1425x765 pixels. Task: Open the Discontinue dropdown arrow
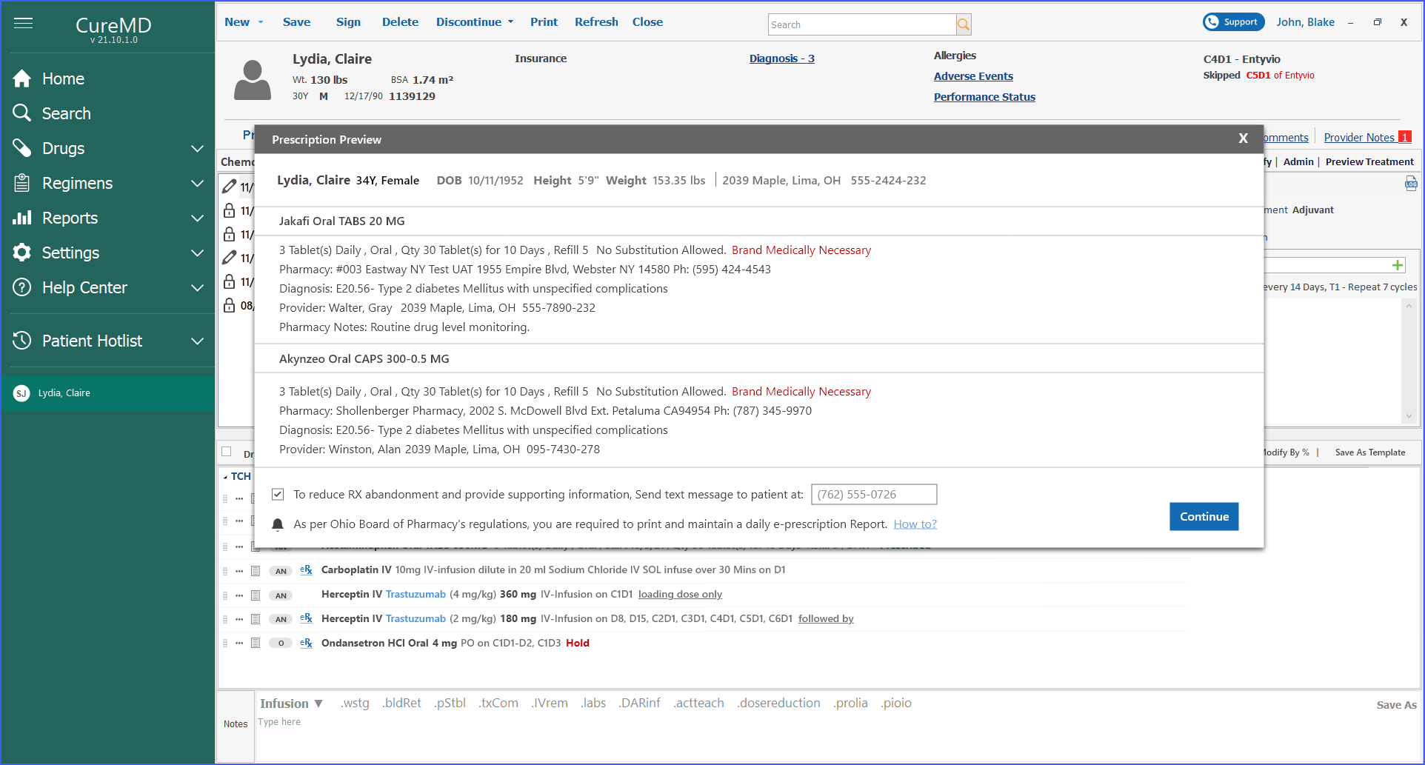coord(510,22)
